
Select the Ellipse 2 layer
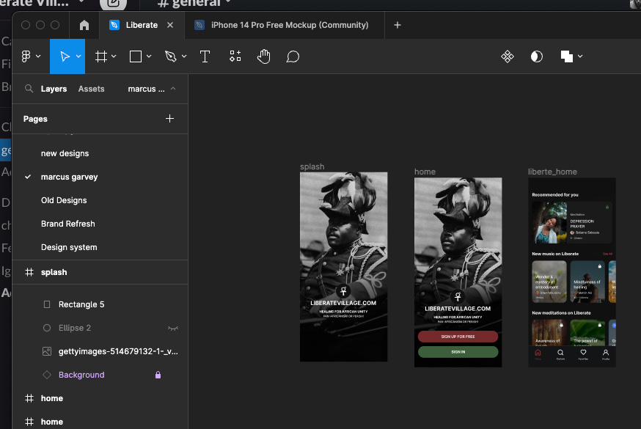tap(100, 328)
